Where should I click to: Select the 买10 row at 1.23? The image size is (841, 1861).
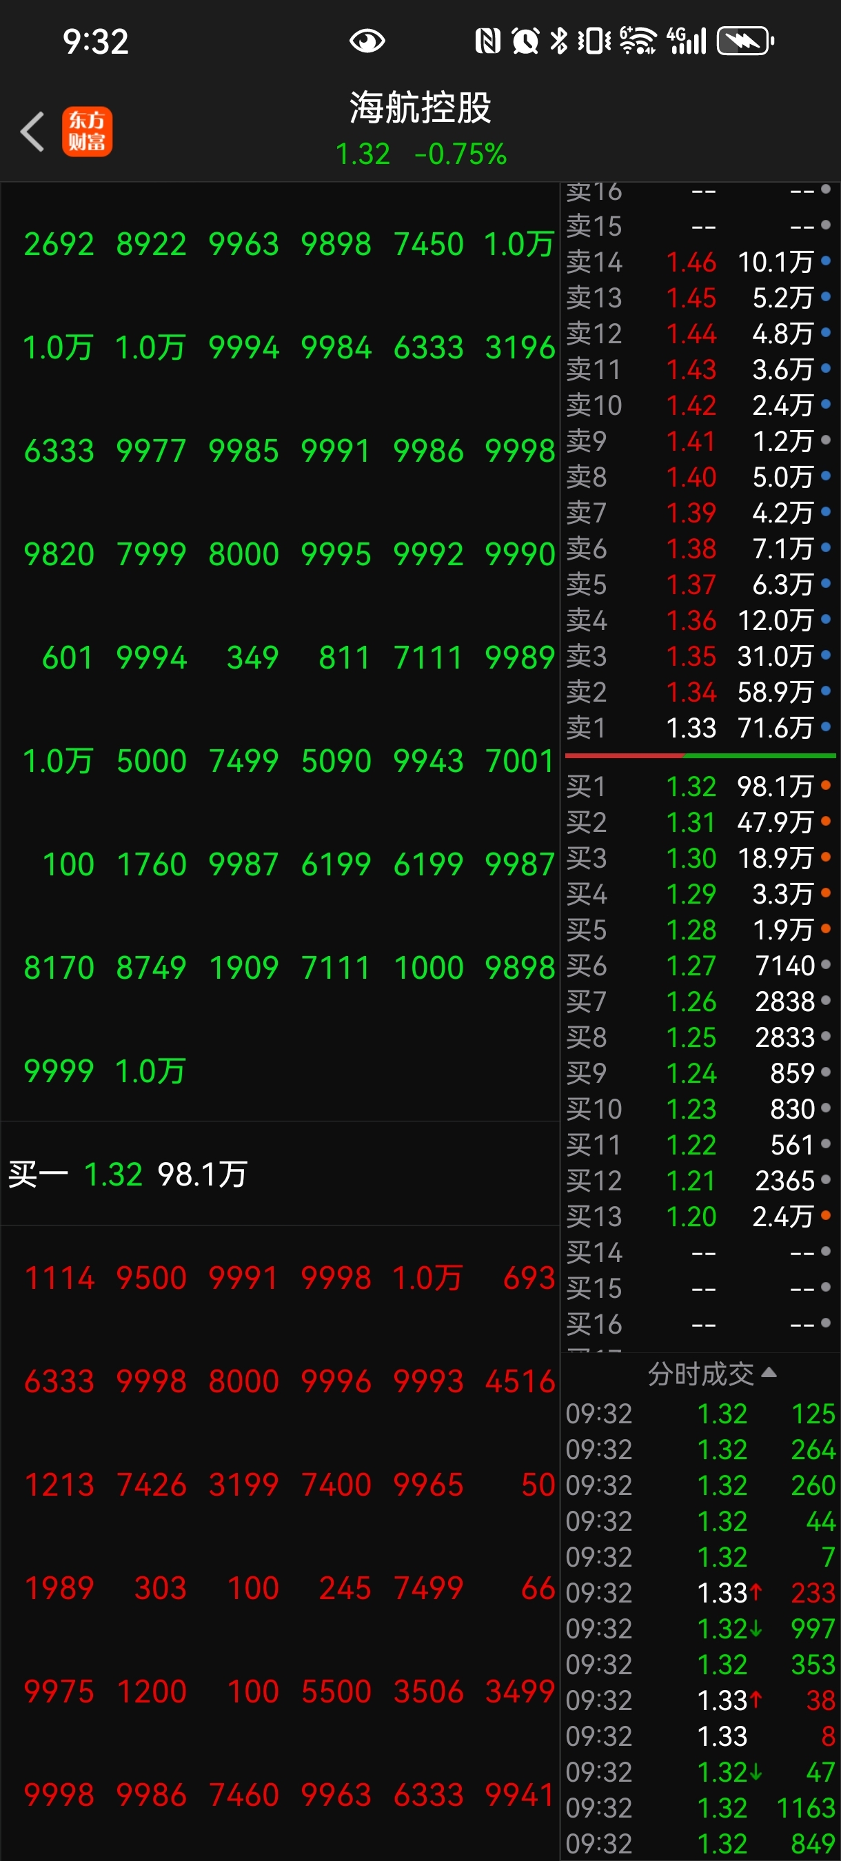700,1109
